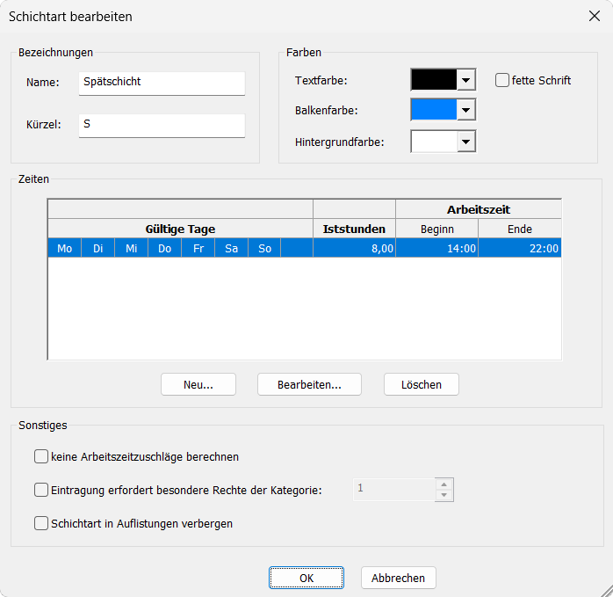
Task: Click the 22:00 Ende cell
Action: (x=520, y=248)
